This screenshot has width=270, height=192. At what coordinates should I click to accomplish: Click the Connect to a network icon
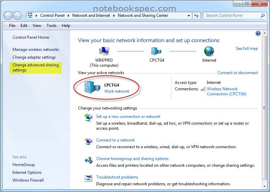pyautogui.click(x=88, y=141)
